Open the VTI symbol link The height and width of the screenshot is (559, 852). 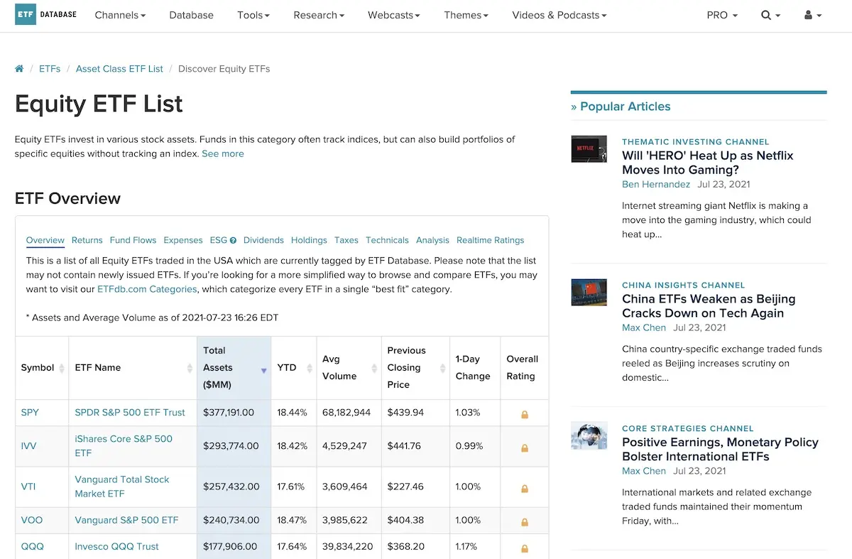pos(28,487)
